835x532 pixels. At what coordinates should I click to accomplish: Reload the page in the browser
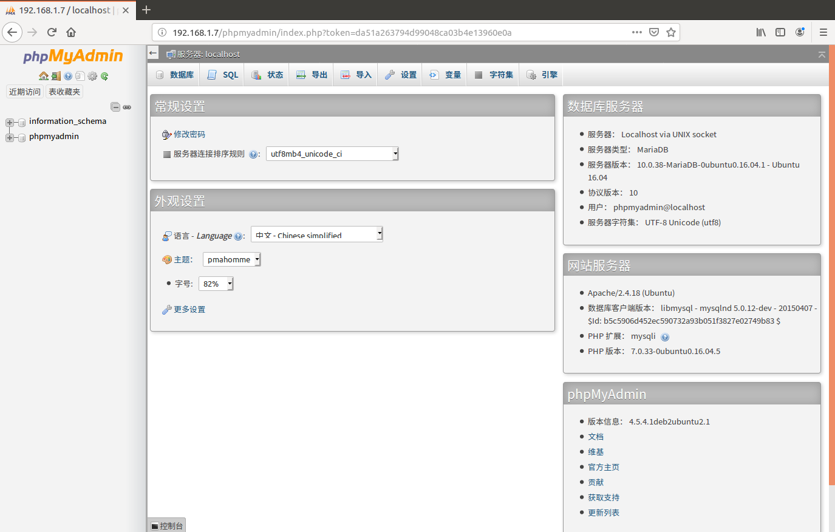click(52, 32)
